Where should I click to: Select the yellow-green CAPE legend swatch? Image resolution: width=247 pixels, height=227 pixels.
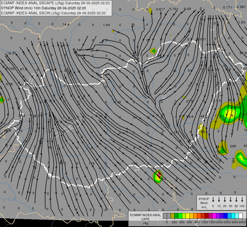coord(184,216)
